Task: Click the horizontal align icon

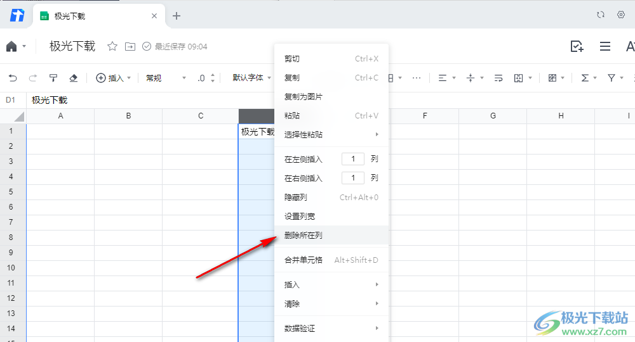Action: click(442, 78)
